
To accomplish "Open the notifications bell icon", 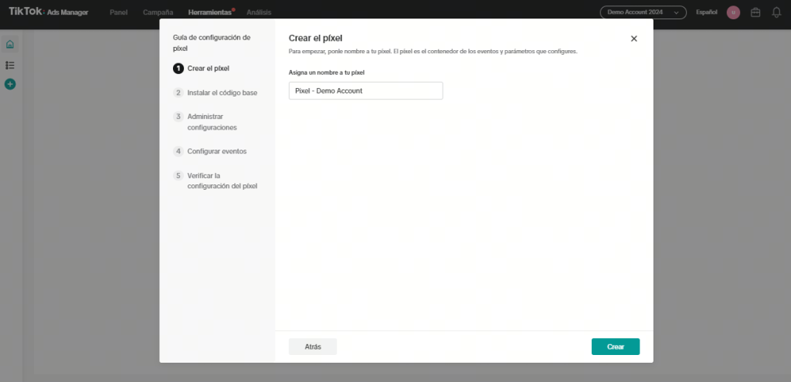I will tap(776, 12).
